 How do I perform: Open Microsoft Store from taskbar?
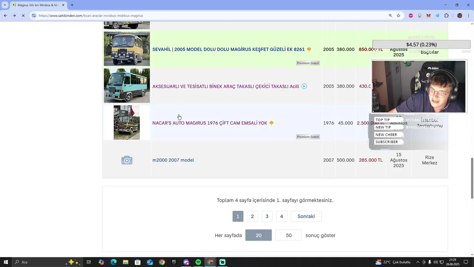tap(138, 262)
